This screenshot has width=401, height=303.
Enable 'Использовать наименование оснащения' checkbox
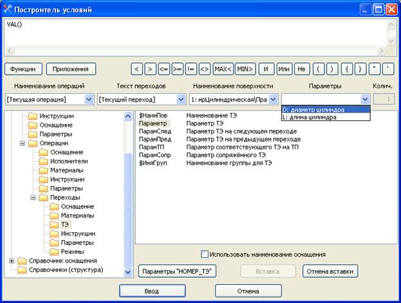point(204,254)
